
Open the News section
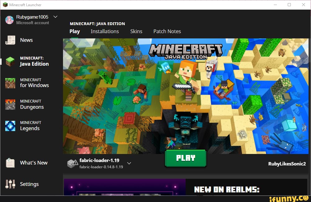point(26,40)
